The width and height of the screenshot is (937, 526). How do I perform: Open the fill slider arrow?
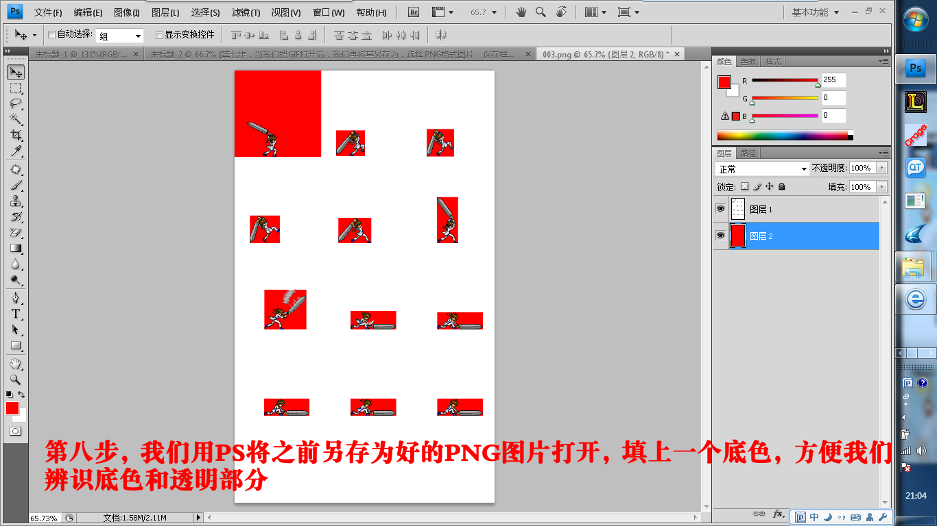[881, 186]
